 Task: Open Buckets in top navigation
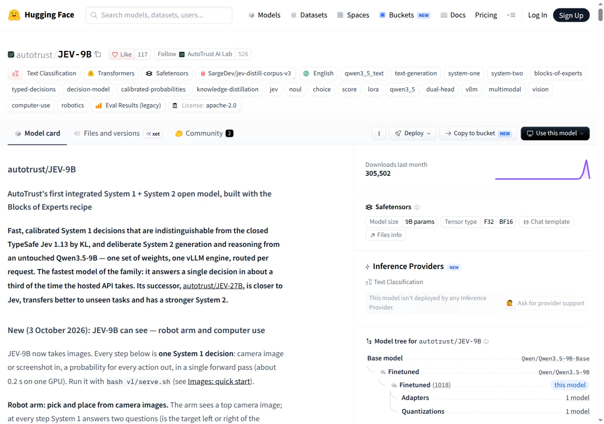point(404,15)
